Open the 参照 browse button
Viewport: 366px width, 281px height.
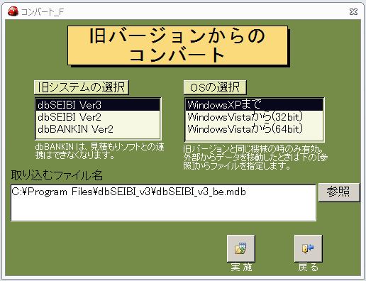coord(338,192)
